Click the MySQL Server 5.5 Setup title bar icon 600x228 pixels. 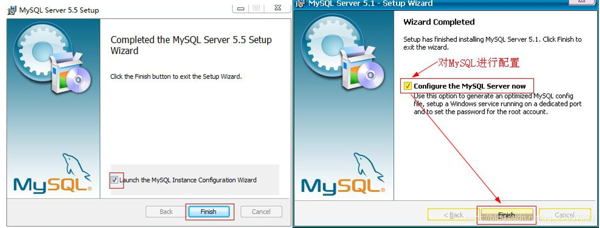point(12,10)
